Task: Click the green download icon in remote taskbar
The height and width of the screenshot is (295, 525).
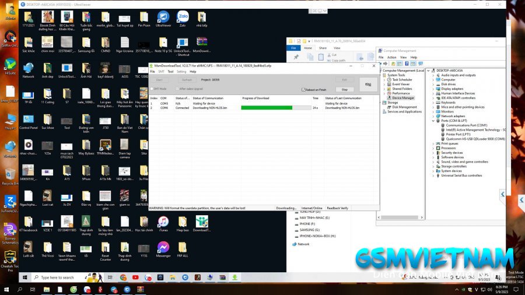Action: tap(235, 278)
